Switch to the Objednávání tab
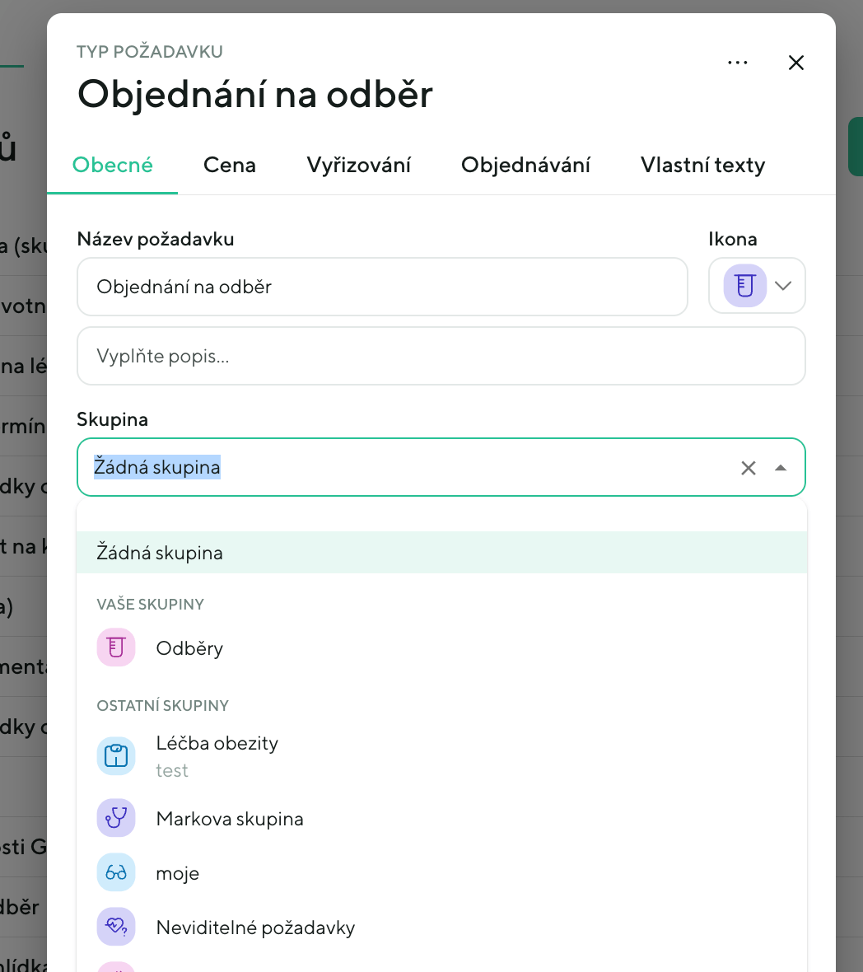The image size is (863, 972). pos(526,165)
